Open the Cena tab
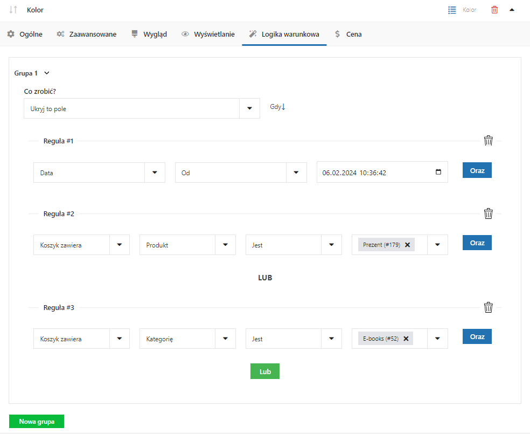Screen dimensions: 530x434 click(x=348, y=34)
